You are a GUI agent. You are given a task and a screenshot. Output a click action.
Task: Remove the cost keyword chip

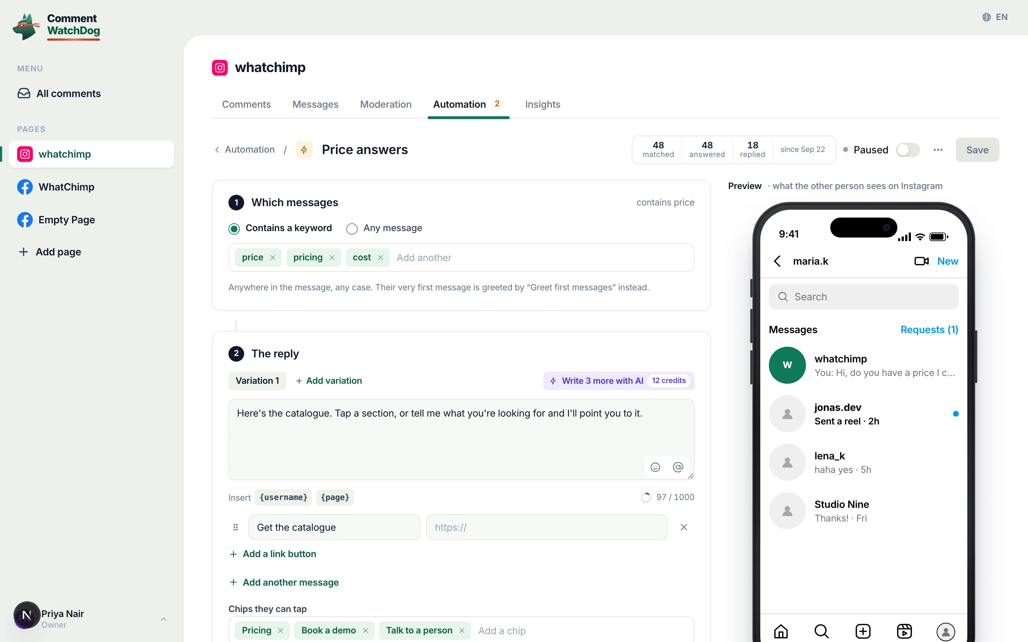pos(380,258)
